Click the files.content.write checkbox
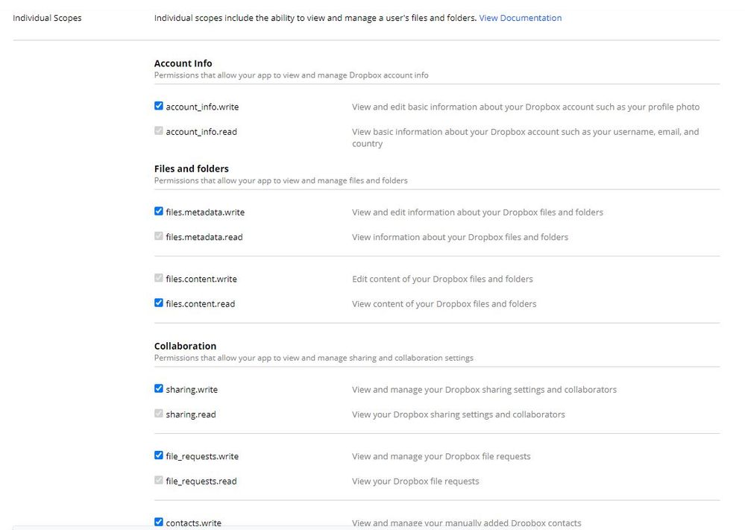Screen dimensions: 745x530 [159, 278]
